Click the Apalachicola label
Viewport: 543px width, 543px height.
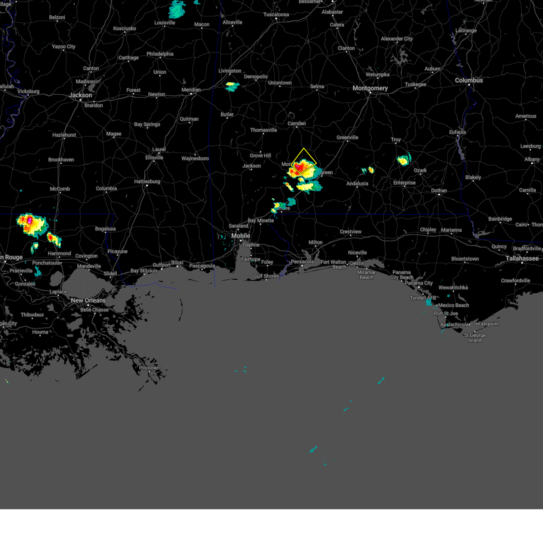pyautogui.click(x=455, y=324)
